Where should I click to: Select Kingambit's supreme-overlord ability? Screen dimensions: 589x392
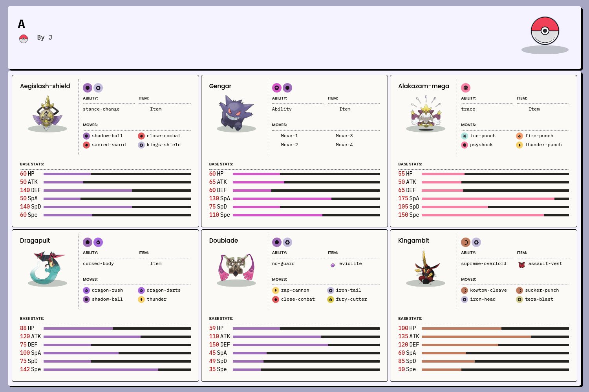pyautogui.click(x=483, y=264)
